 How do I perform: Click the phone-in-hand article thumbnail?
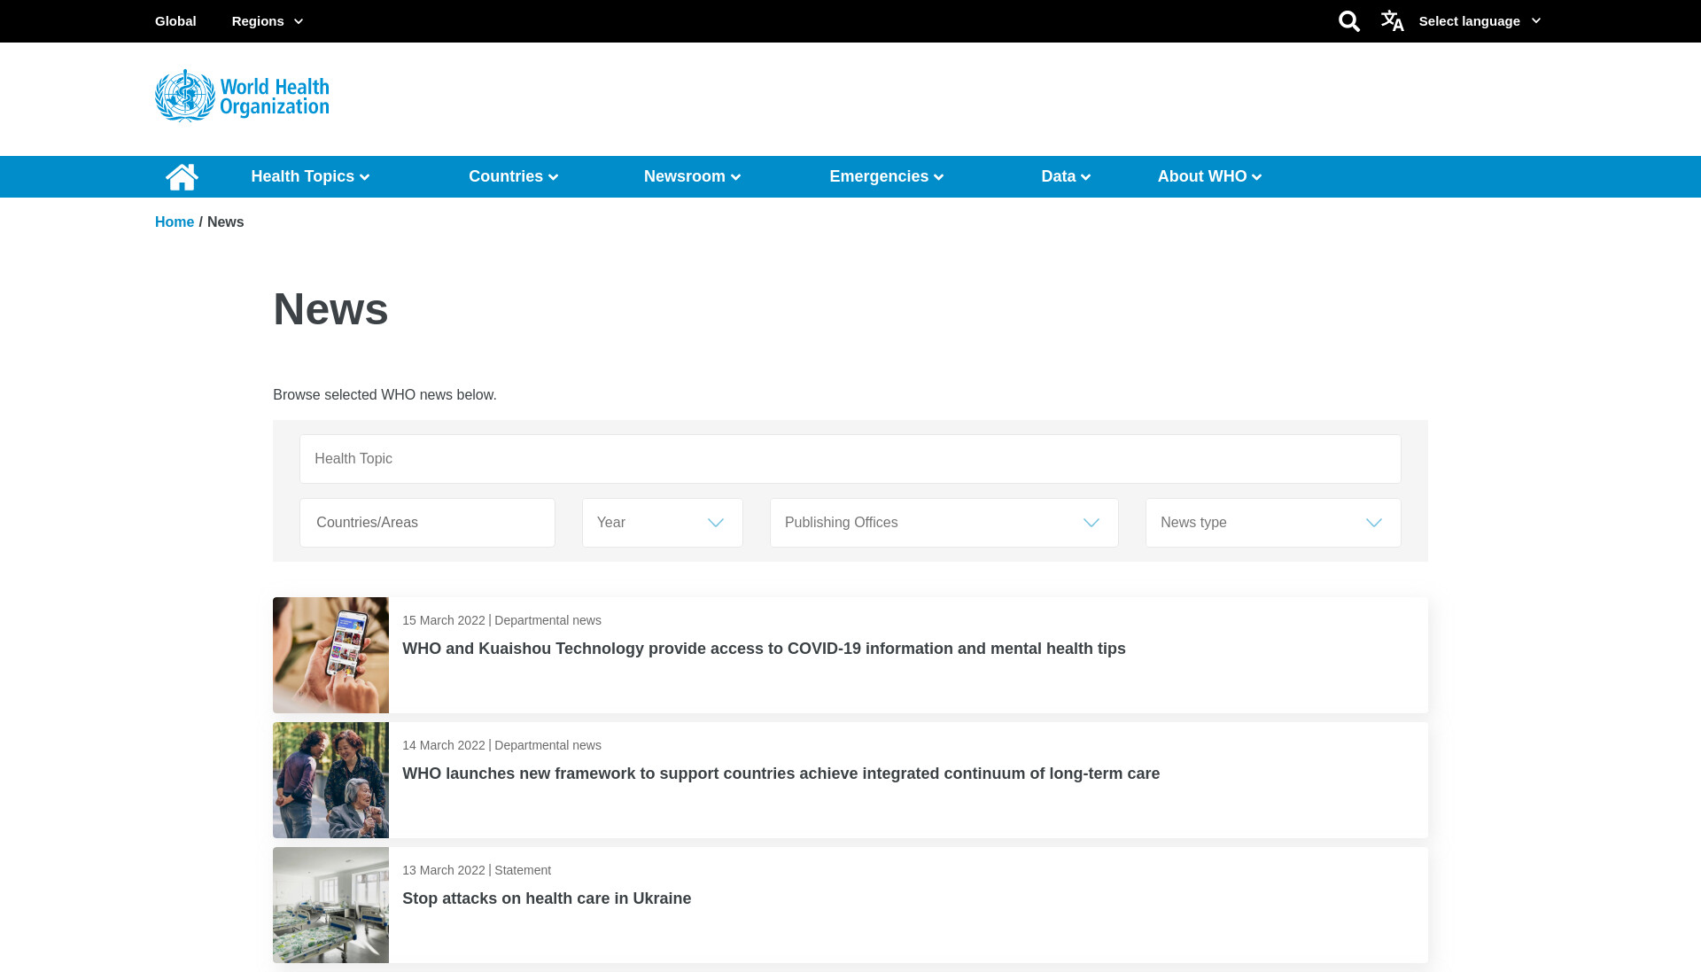pyautogui.click(x=330, y=655)
